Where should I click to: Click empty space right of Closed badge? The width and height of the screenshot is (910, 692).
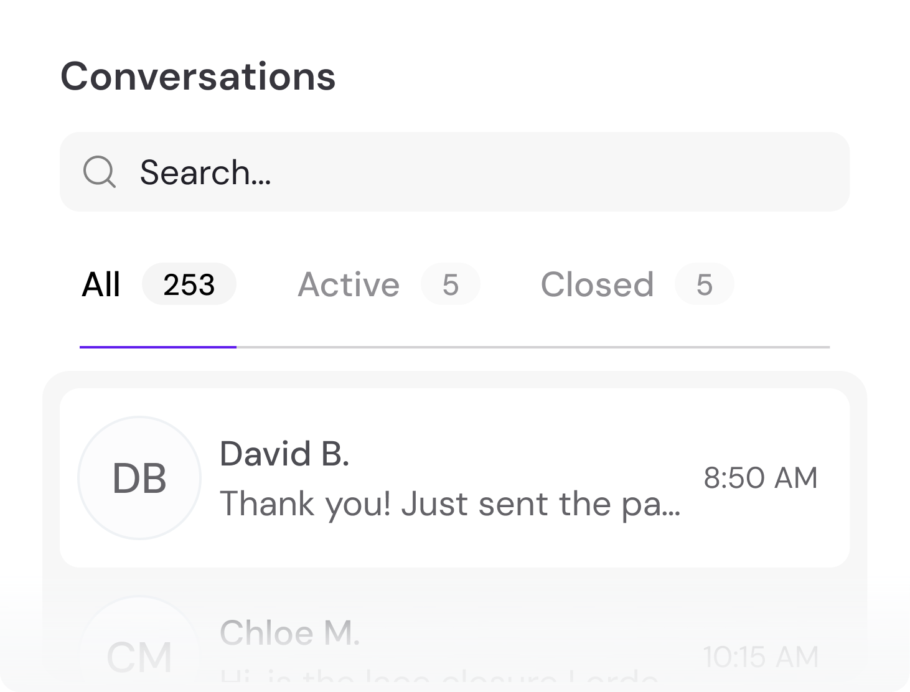[784, 284]
